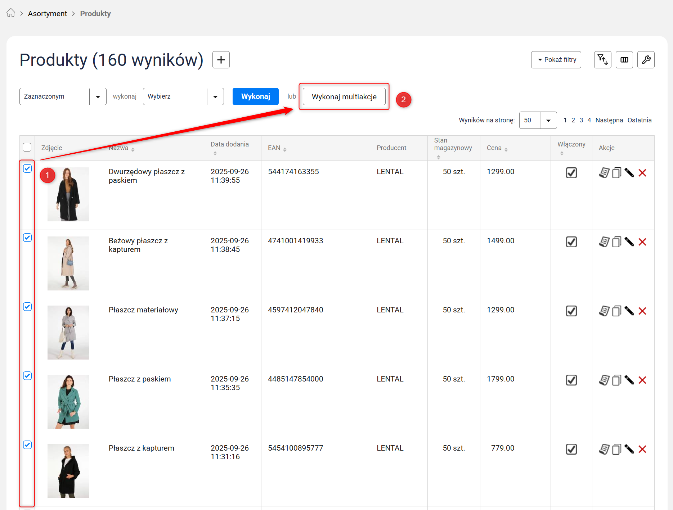The width and height of the screenshot is (673, 510).
Task: Toggle the select-all checkbox in table header
Action: (x=27, y=148)
